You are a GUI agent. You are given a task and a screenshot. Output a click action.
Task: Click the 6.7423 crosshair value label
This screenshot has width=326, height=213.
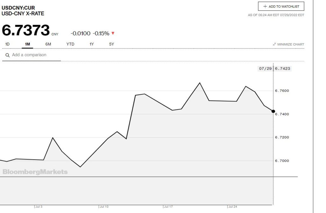(x=283, y=68)
